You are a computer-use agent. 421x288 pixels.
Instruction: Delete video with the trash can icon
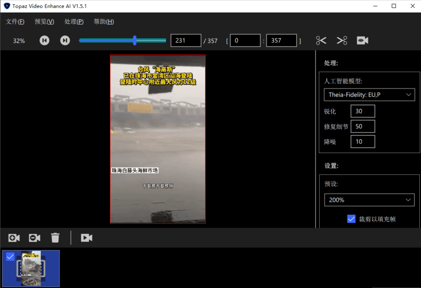click(55, 238)
